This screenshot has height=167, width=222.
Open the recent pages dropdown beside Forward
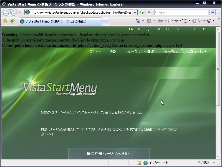coord(20,13)
